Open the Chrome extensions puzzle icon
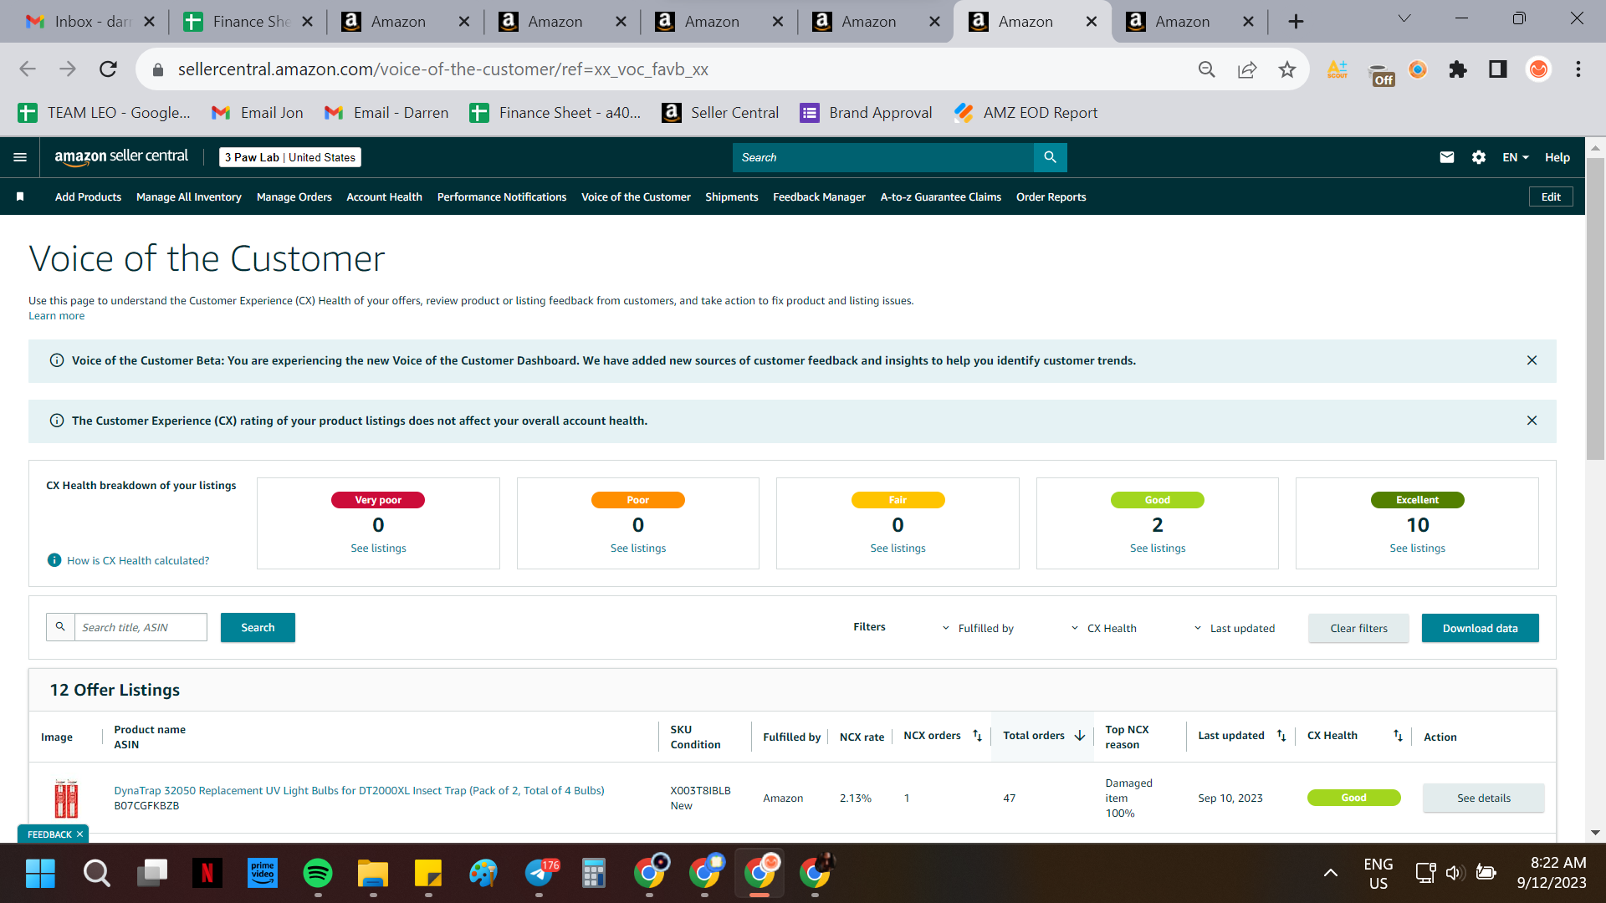Image resolution: width=1606 pixels, height=903 pixels. pyautogui.click(x=1458, y=69)
